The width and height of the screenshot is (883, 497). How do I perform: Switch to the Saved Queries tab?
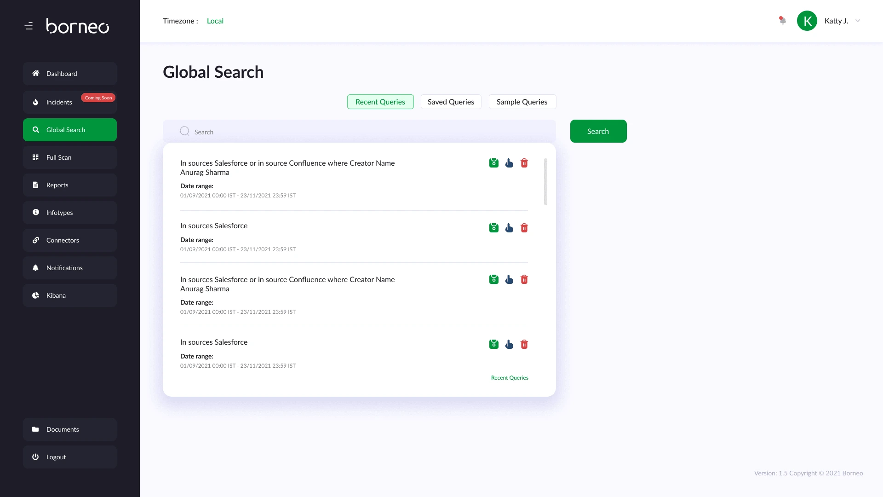pyautogui.click(x=451, y=102)
